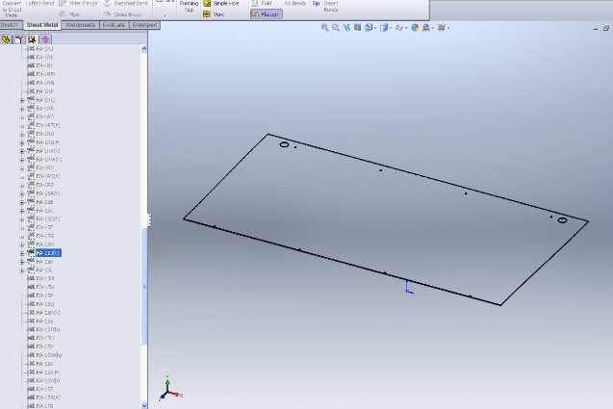Select the Zoom to Fit magnifier icon

[x=324, y=28]
